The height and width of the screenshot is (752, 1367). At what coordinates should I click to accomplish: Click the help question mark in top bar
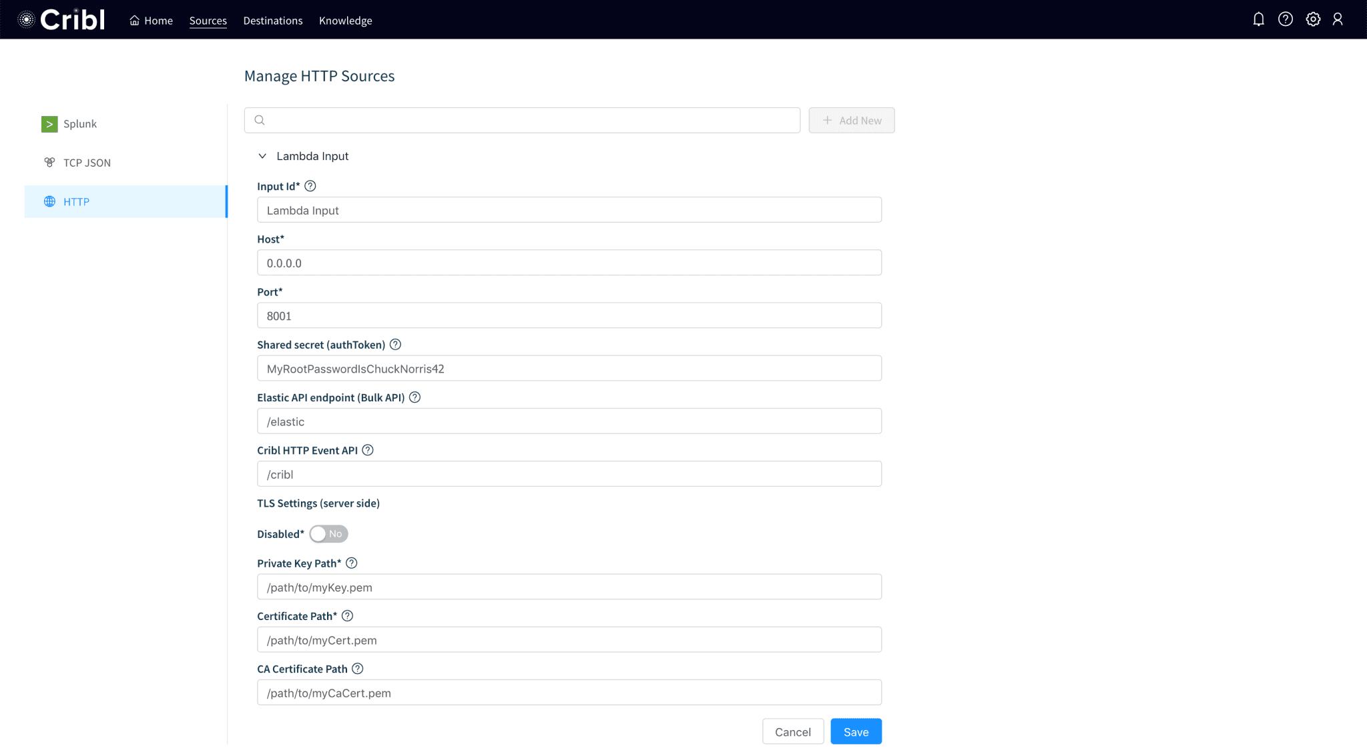tap(1285, 19)
